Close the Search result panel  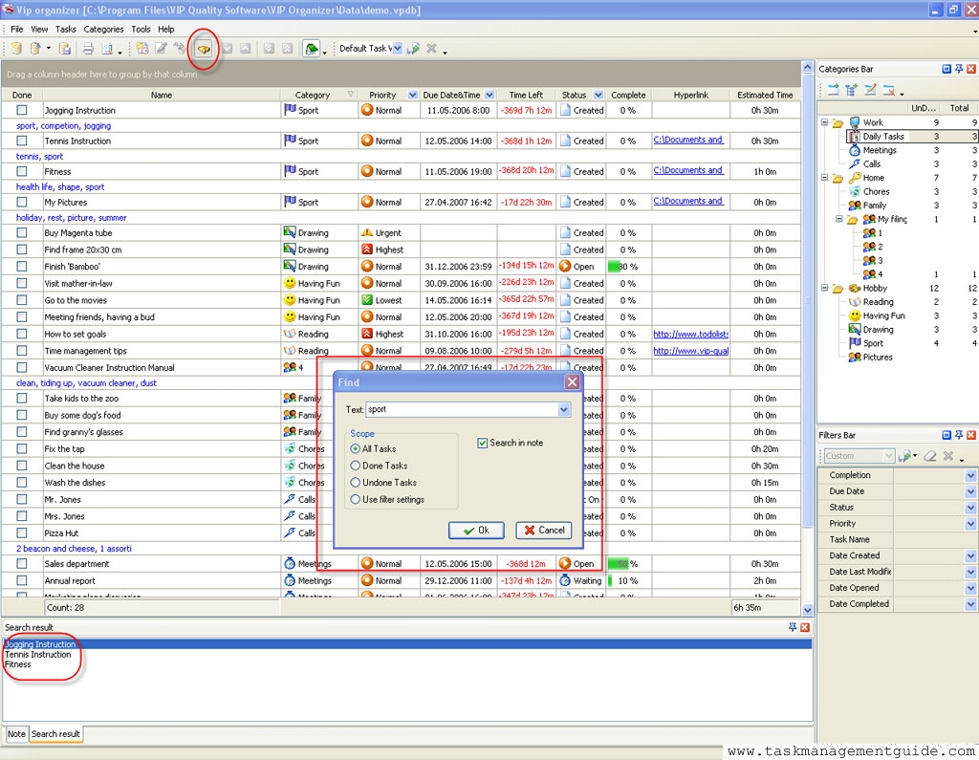click(805, 627)
